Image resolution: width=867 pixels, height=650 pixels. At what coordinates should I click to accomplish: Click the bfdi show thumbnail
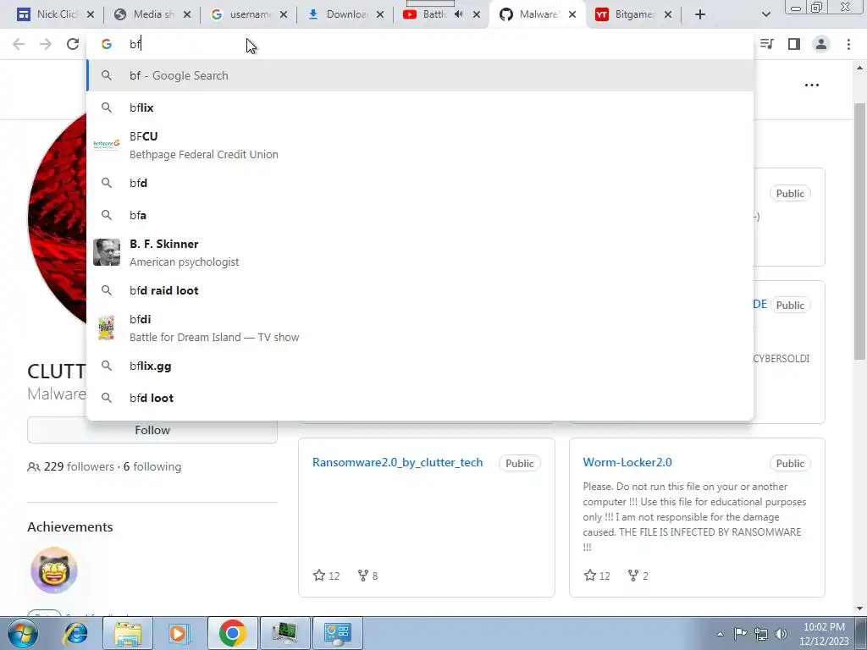point(106,328)
